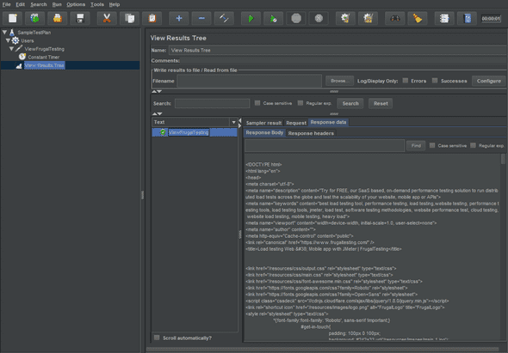Screen dimensions: 508x353
Task: Click the Reset button
Action: pos(381,103)
